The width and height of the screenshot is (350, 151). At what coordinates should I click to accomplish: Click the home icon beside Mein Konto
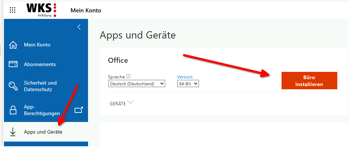(x=13, y=45)
